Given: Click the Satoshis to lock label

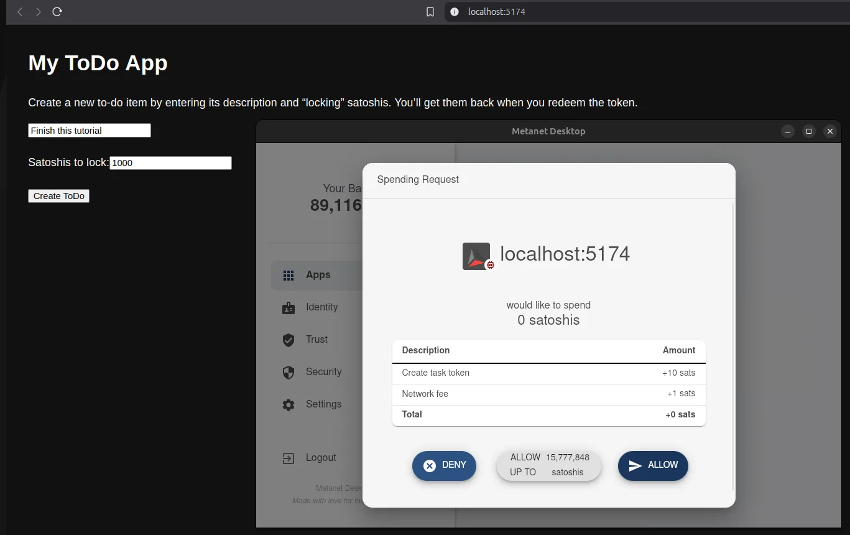Looking at the screenshot, I should pos(68,162).
